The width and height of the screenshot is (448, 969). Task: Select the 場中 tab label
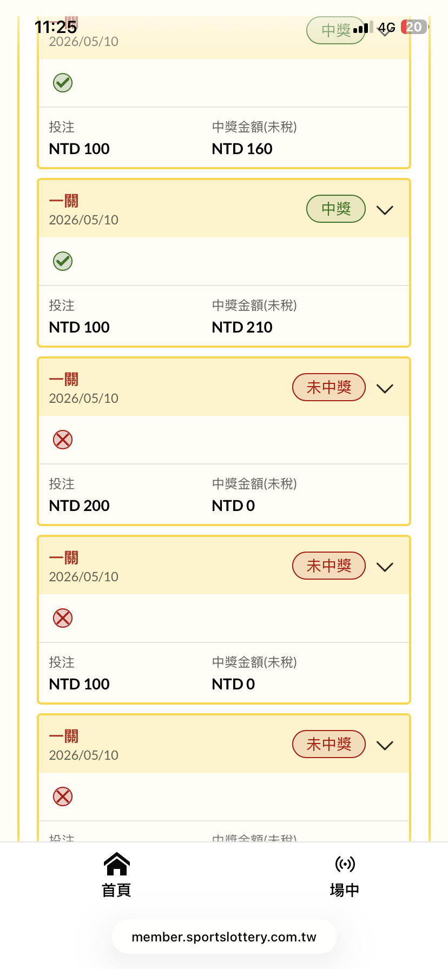[x=345, y=890]
